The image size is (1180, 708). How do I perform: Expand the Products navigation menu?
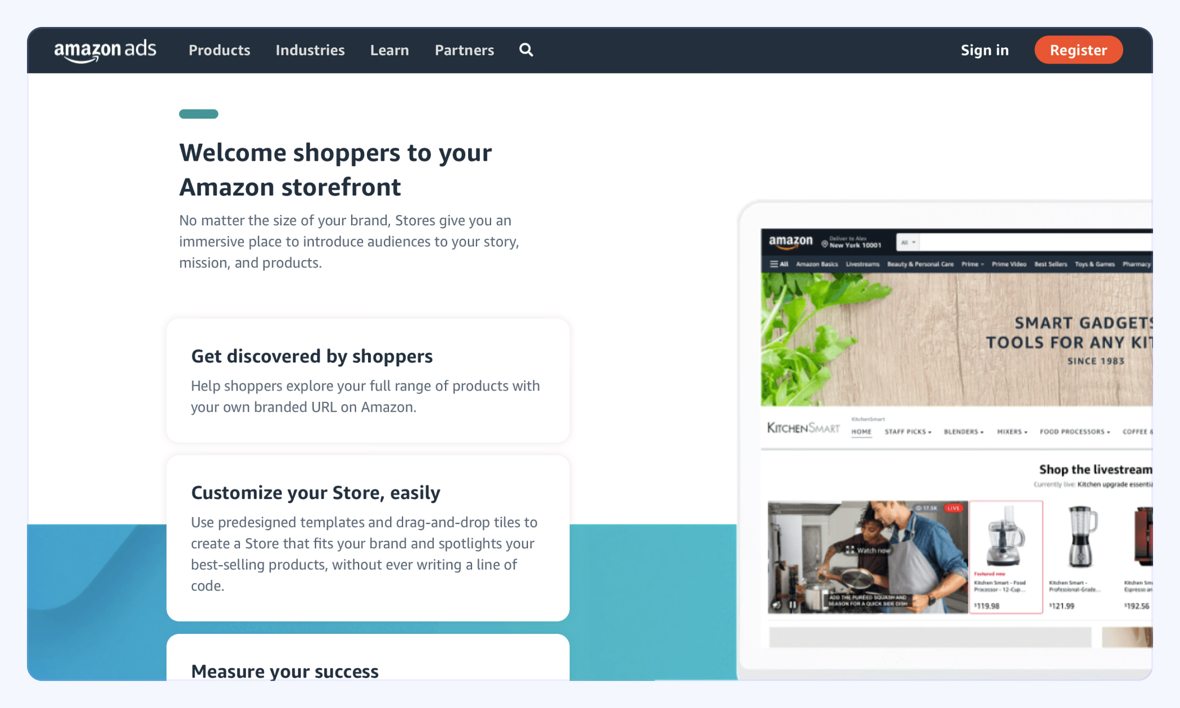click(x=219, y=49)
